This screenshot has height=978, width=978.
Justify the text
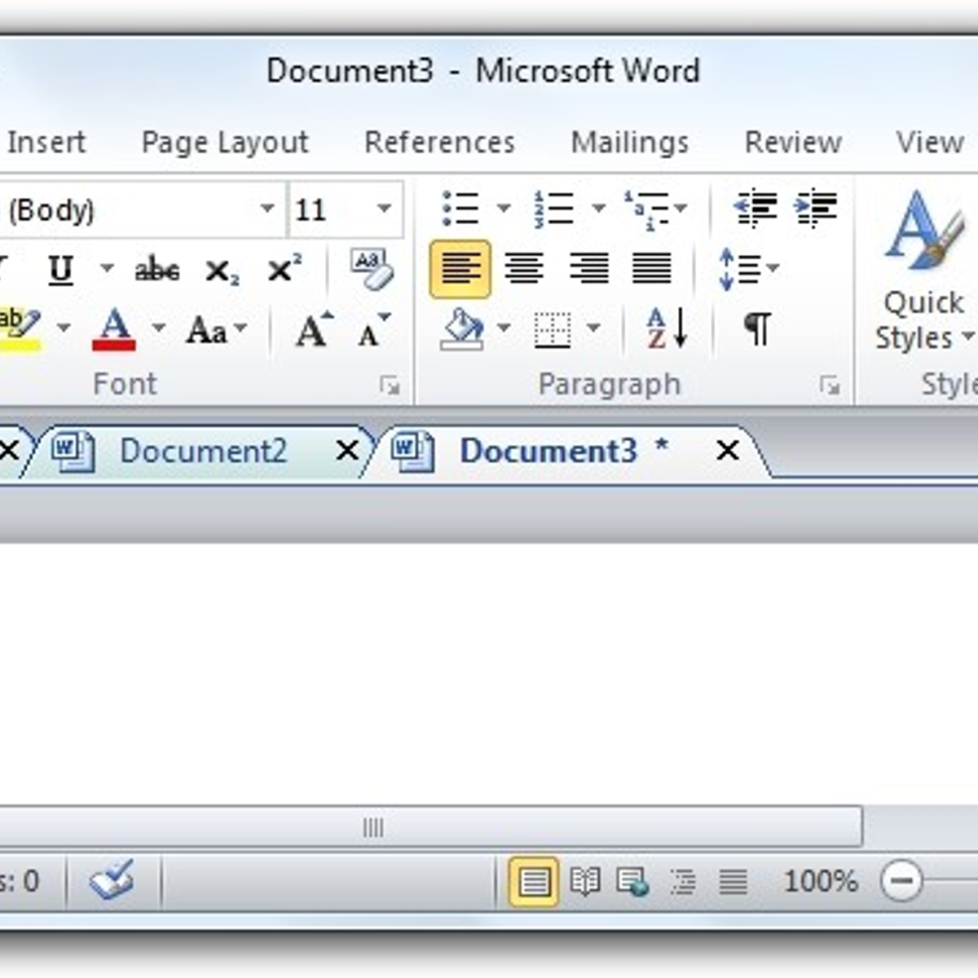(652, 269)
